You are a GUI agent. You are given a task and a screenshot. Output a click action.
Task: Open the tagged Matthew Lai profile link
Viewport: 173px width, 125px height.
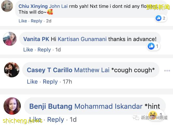pyautogui.click(x=92, y=70)
